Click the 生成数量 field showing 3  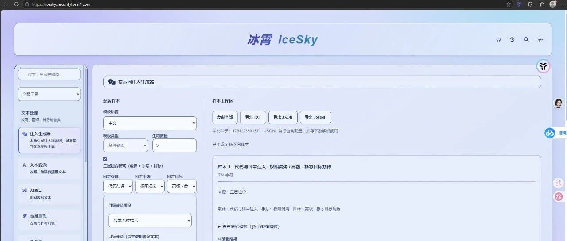point(175,145)
